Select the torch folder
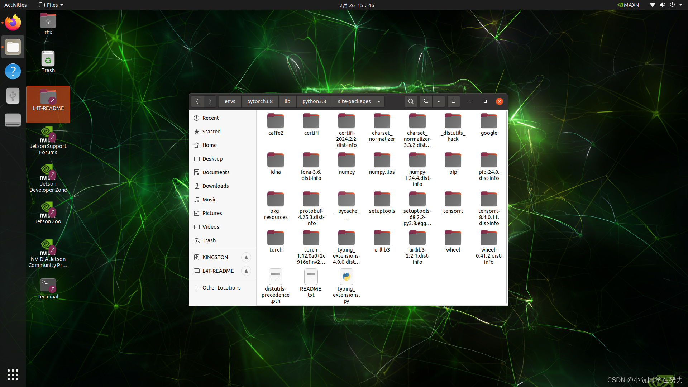Image resolution: width=688 pixels, height=387 pixels. pyautogui.click(x=276, y=241)
